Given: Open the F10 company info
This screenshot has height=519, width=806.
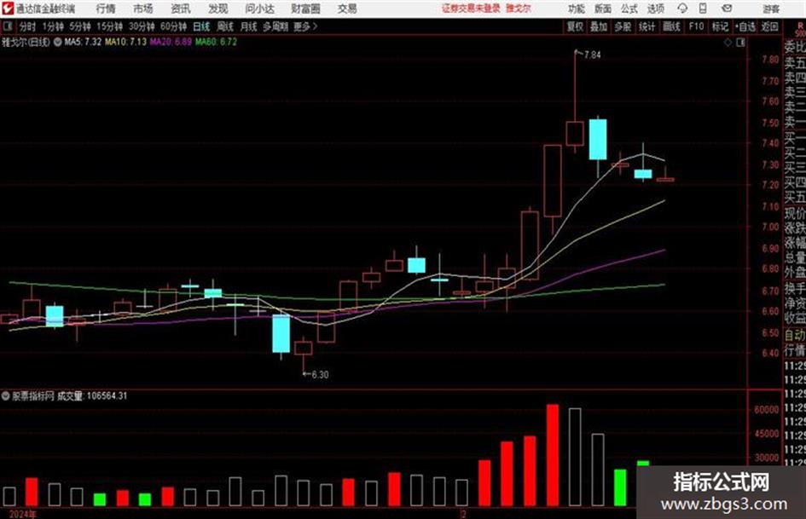Looking at the screenshot, I should pos(696,26).
